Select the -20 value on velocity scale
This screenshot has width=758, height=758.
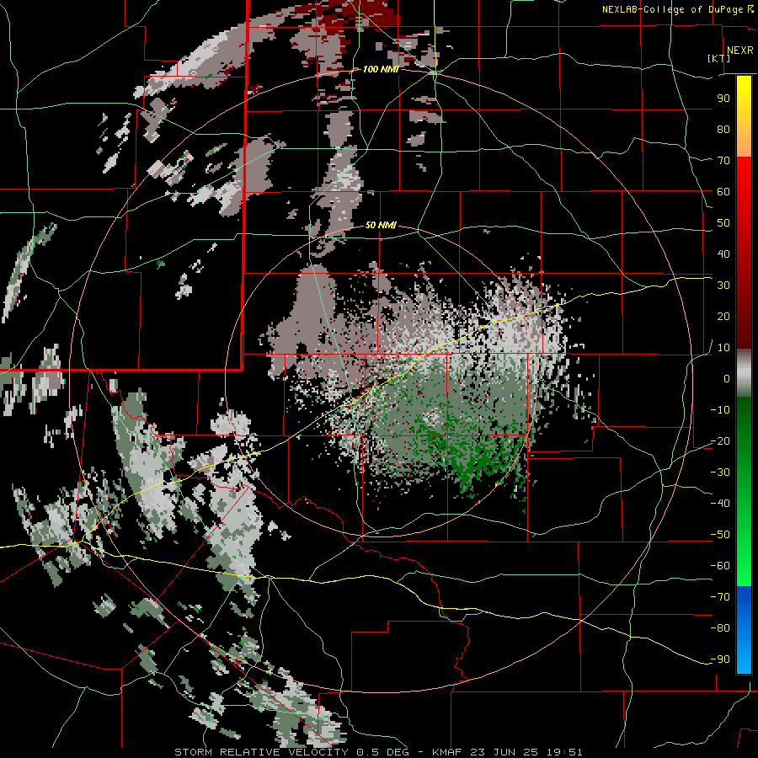(x=720, y=440)
